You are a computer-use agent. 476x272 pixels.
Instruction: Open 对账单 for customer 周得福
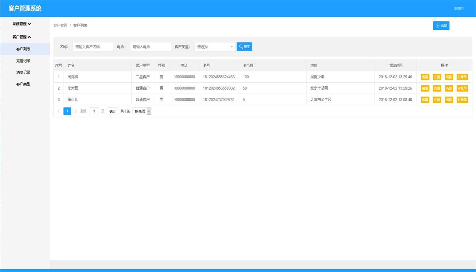pyautogui.click(x=462, y=77)
